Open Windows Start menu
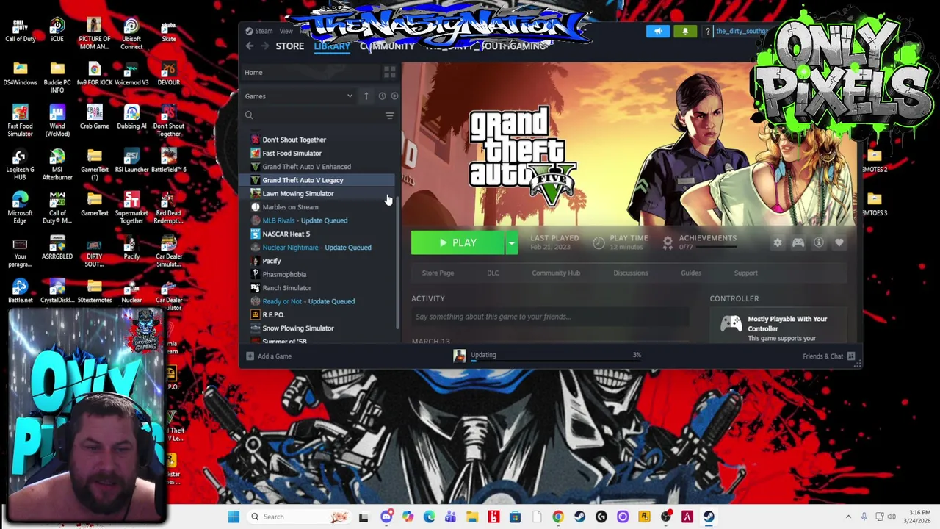The width and height of the screenshot is (940, 529). pos(234,517)
